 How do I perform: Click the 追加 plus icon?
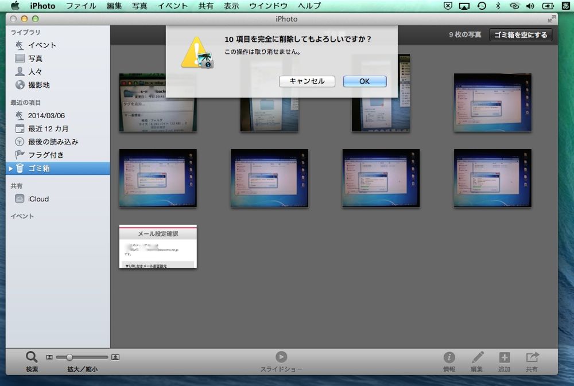tap(505, 357)
